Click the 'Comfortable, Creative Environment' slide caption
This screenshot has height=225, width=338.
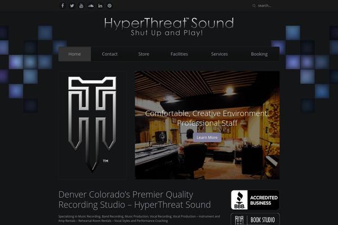click(207, 118)
